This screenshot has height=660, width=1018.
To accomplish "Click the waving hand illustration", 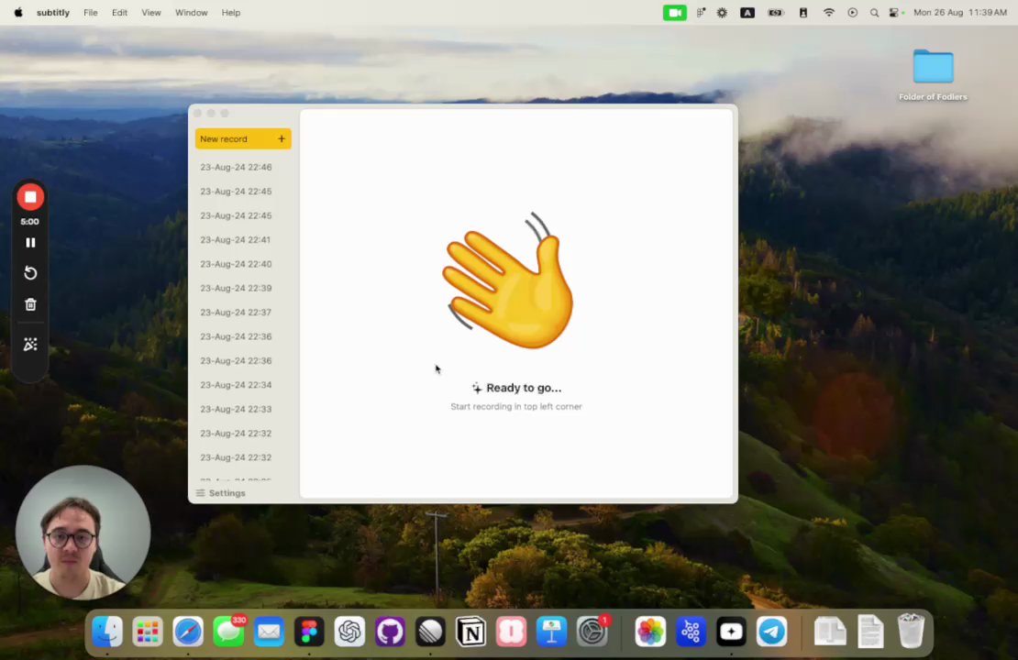I will (x=507, y=281).
